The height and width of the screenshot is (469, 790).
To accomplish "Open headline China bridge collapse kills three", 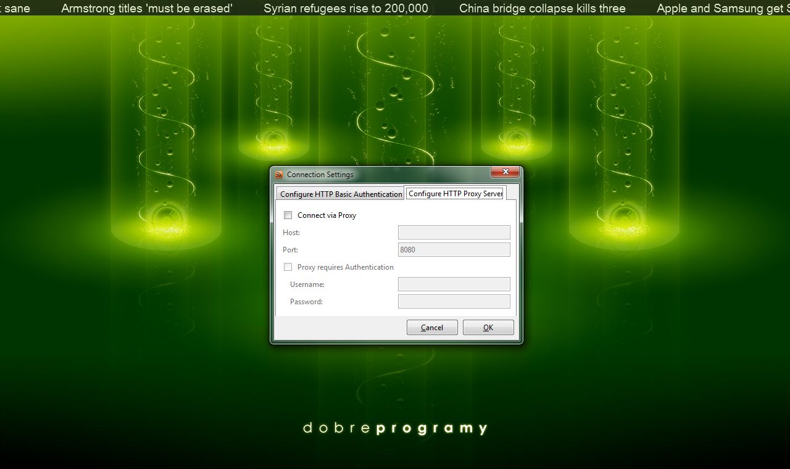I will pos(543,9).
